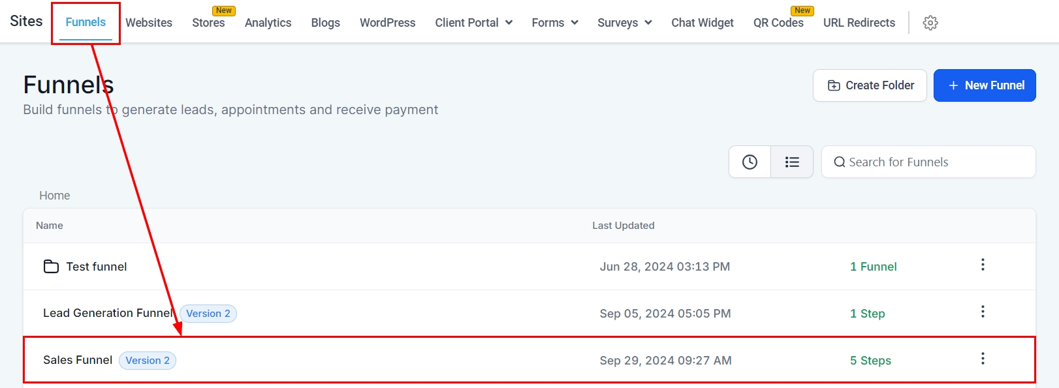Viewport: 1059px width, 388px height.
Task: Go to the Websites tab
Action: [x=149, y=23]
